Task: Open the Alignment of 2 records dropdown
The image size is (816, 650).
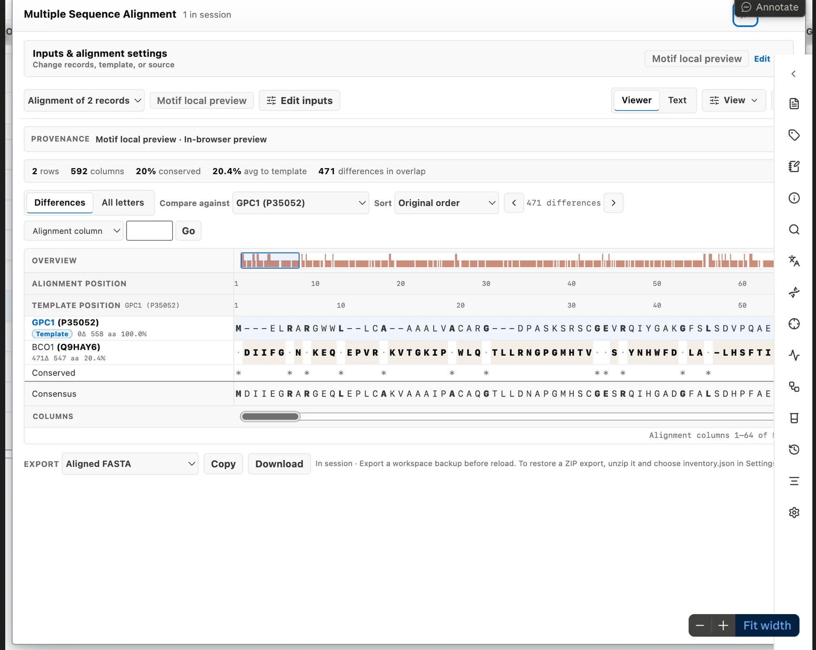Action: [84, 100]
